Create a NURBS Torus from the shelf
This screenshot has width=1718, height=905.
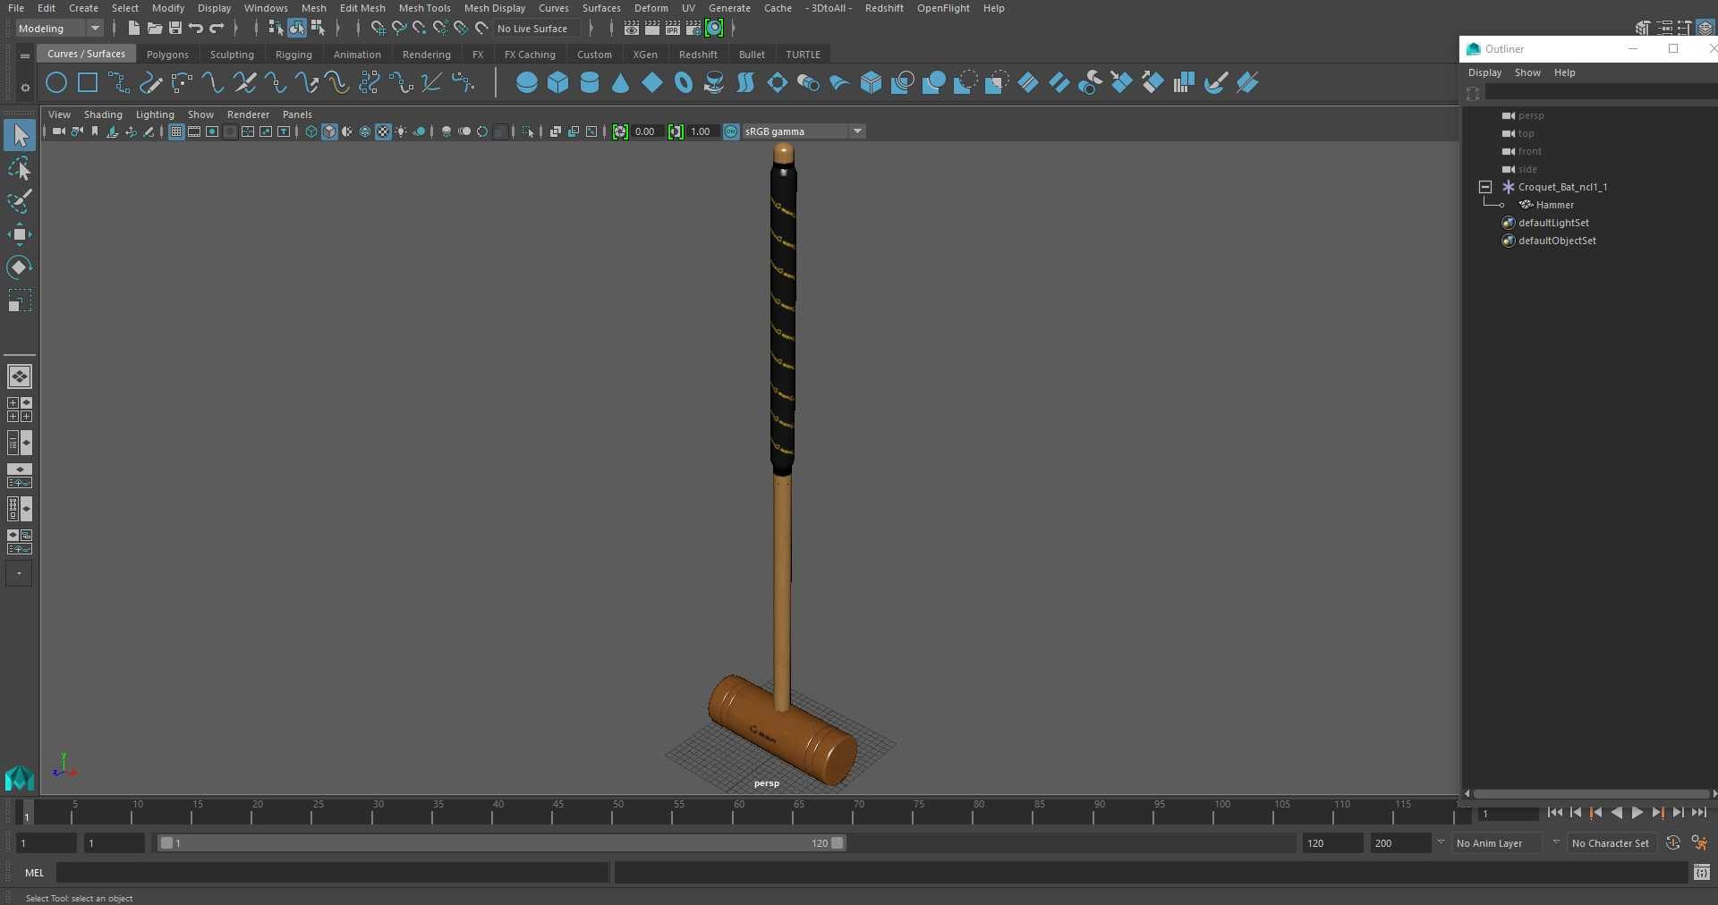[x=684, y=83]
